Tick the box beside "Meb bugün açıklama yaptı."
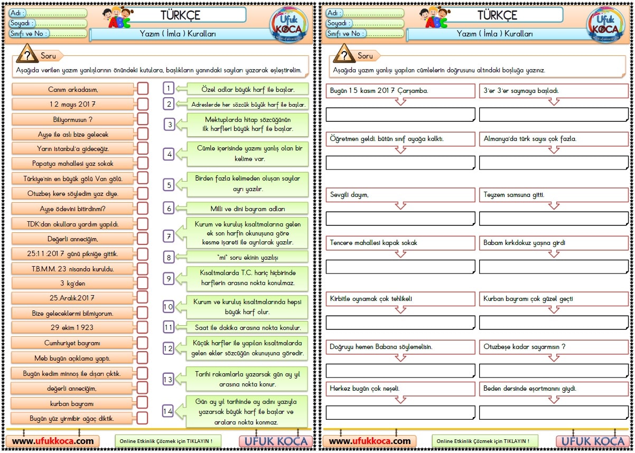 click(143, 357)
